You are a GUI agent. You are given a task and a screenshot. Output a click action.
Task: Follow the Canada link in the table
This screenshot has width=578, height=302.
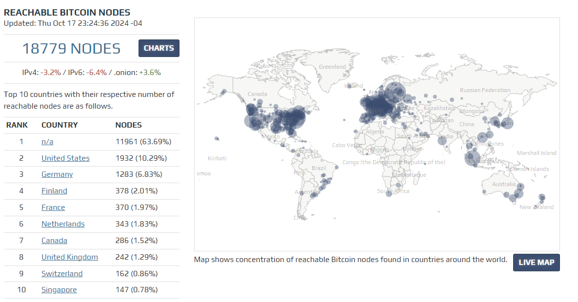(x=54, y=241)
